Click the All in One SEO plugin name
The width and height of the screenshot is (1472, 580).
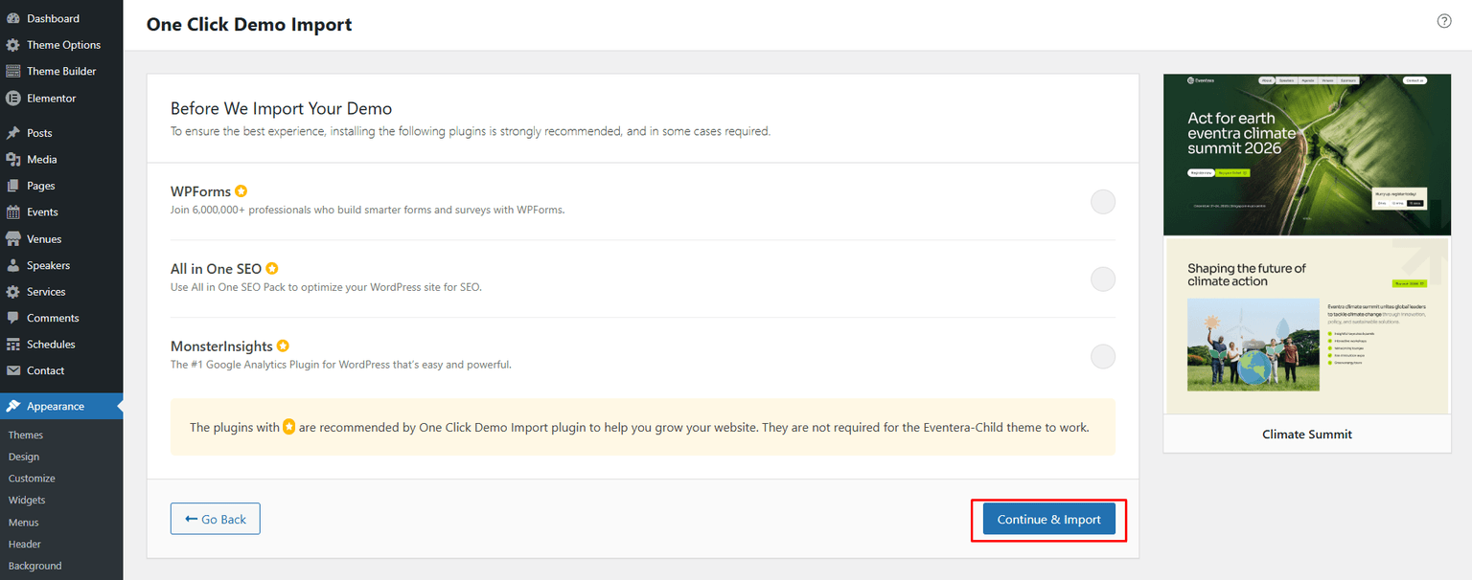pyautogui.click(x=216, y=269)
